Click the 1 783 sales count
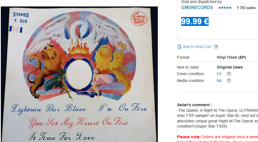 [x=246, y=8]
